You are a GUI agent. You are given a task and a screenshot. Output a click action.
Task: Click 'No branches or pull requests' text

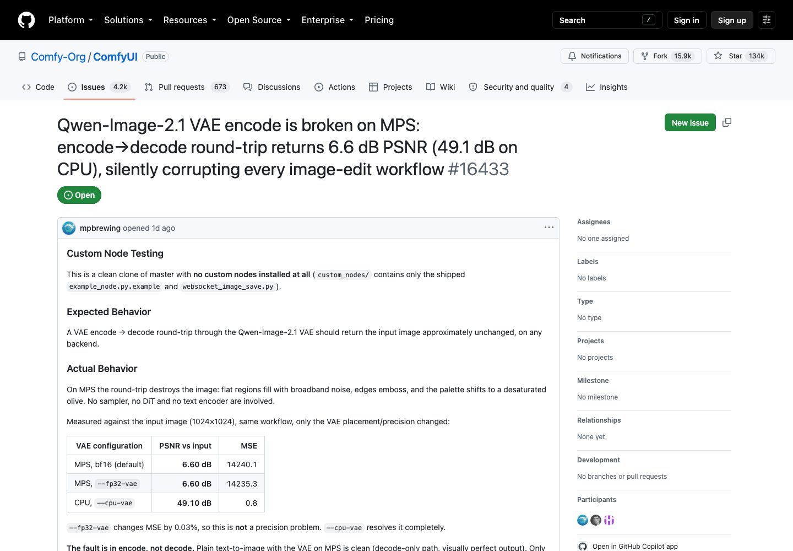point(622,477)
